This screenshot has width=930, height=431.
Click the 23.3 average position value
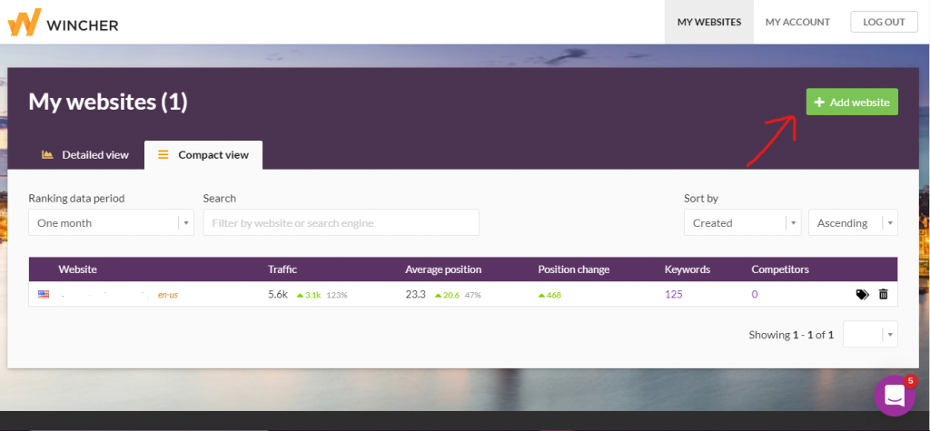pyautogui.click(x=415, y=294)
